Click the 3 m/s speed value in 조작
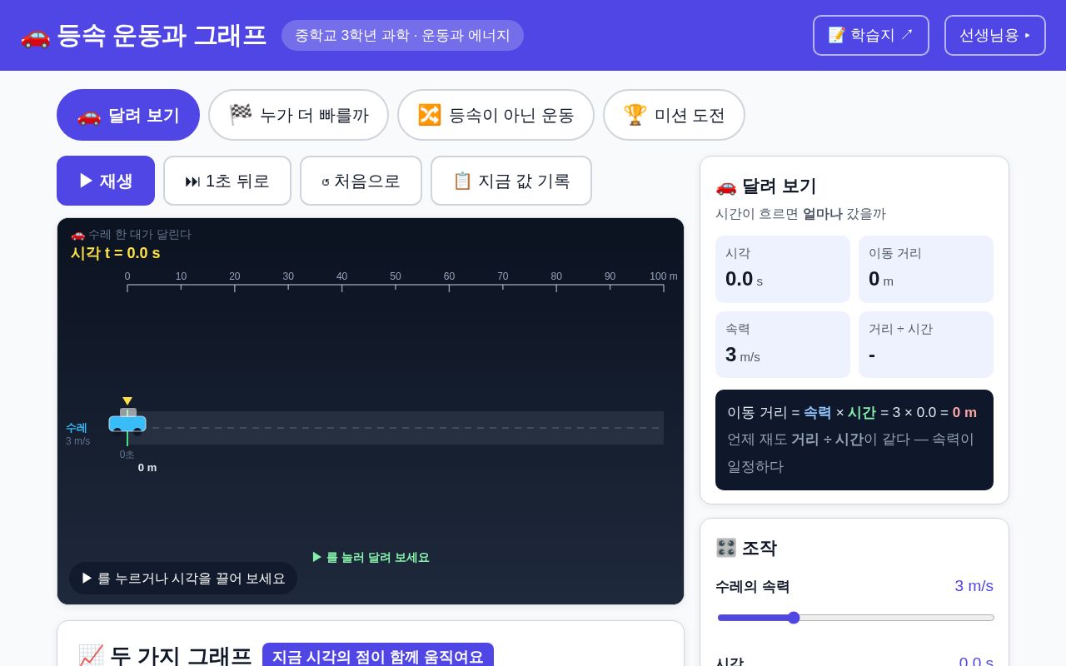The width and height of the screenshot is (1066, 666). click(974, 586)
